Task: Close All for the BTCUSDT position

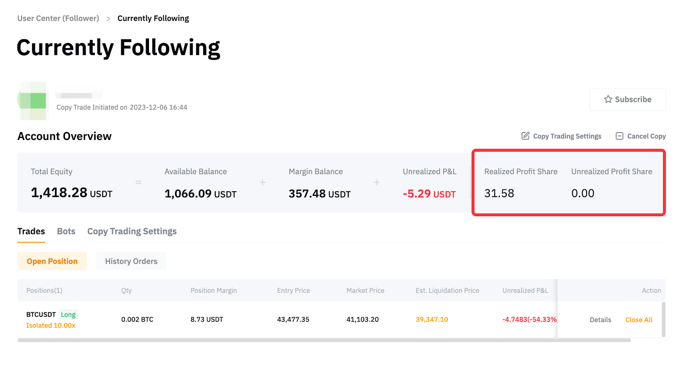Action: click(x=639, y=320)
